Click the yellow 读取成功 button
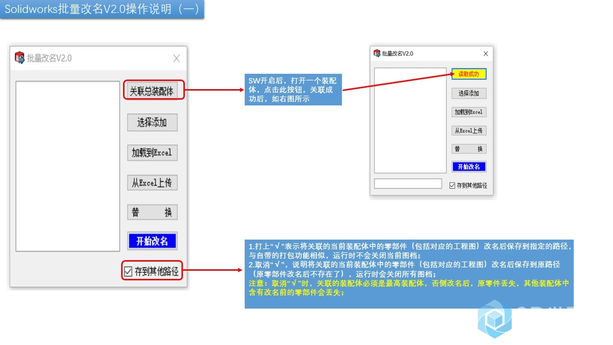This screenshot has height=345, width=613. click(469, 74)
